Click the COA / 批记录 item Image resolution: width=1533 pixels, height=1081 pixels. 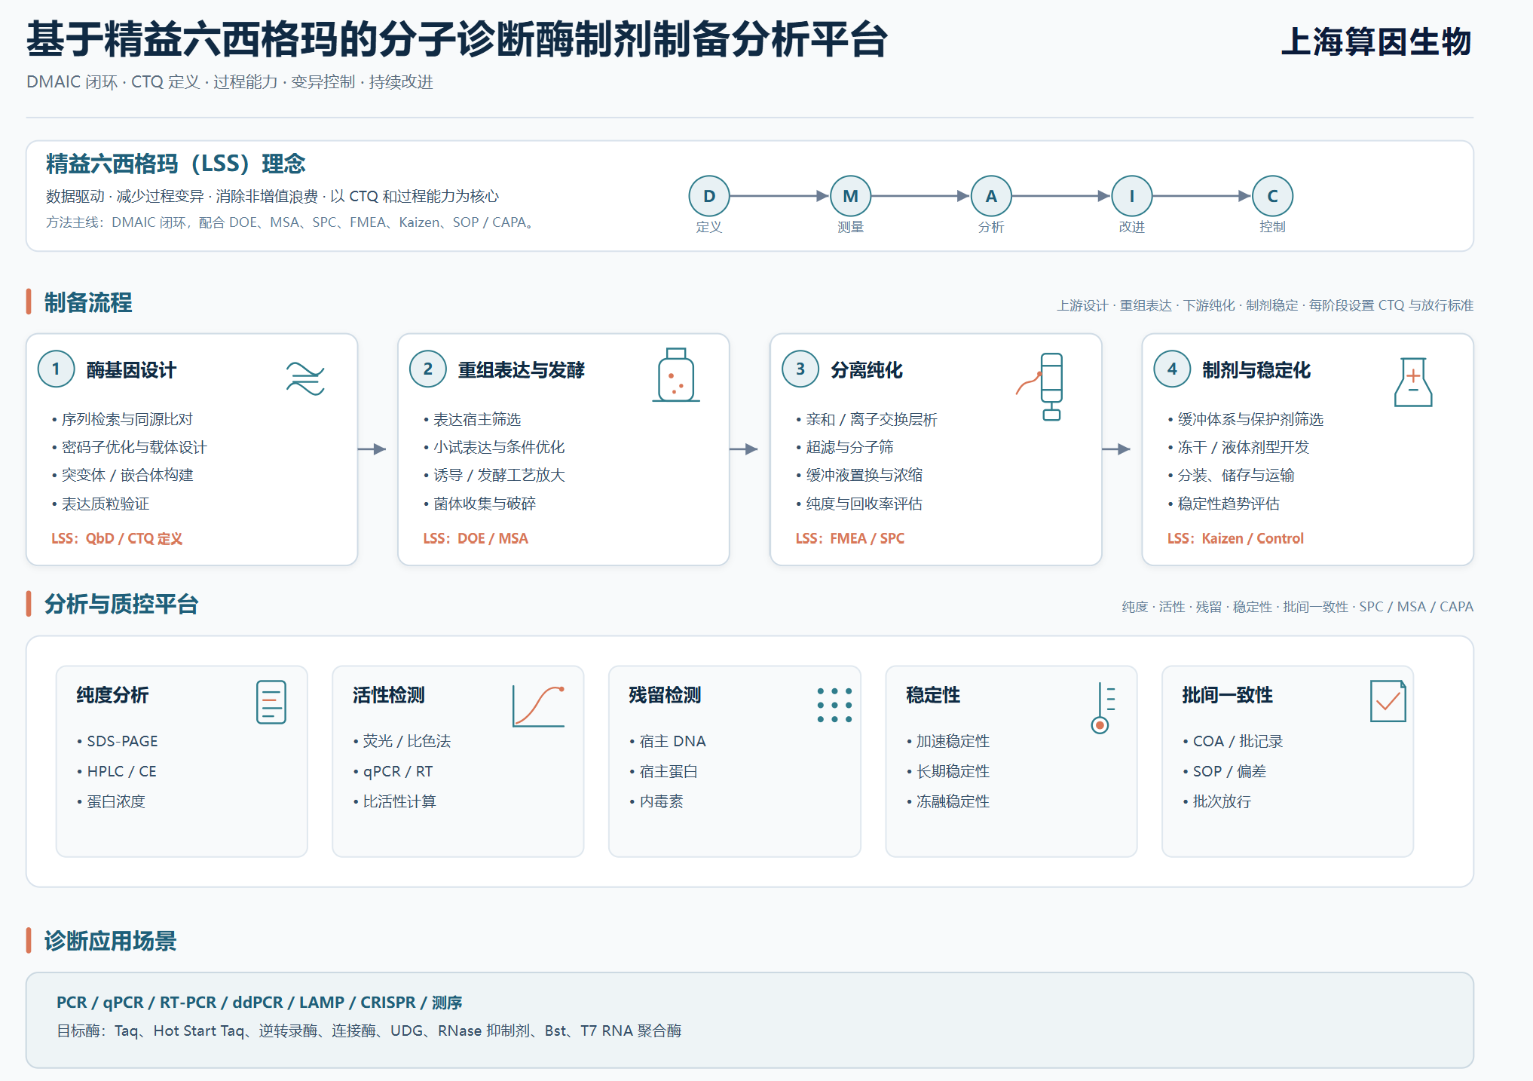(1233, 741)
